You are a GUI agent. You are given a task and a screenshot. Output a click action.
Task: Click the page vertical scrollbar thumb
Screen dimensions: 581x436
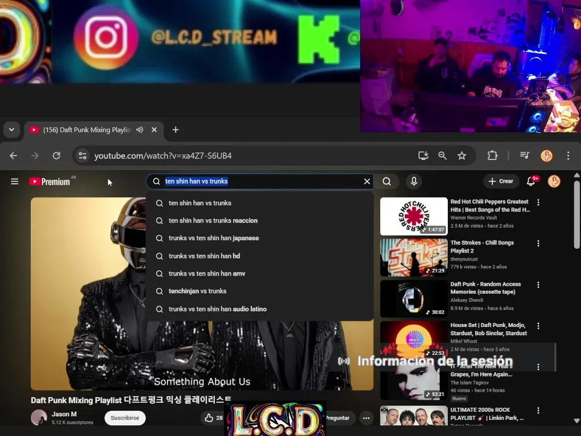pos(577,214)
